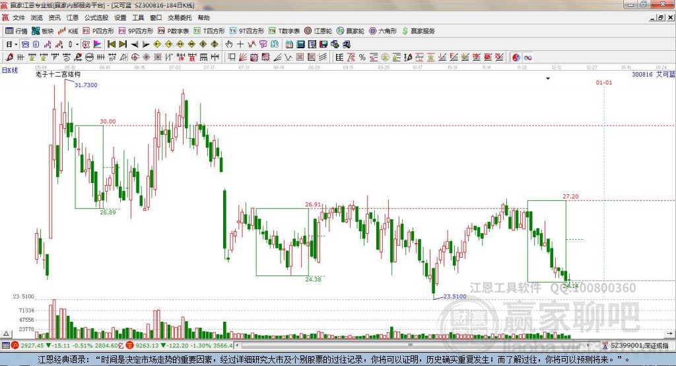Open the 江恩轮 tool

click(x=318, y=31)
